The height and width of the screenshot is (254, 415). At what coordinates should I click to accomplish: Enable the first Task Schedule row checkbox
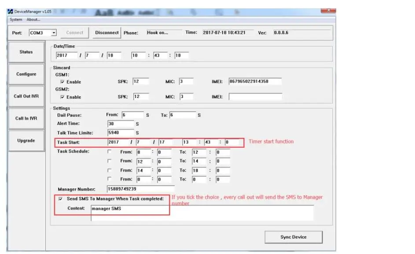click(x=110, y=152)
